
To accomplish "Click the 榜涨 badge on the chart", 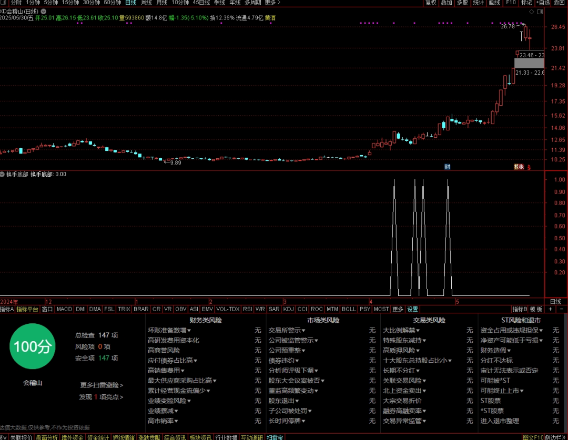I will tap(519, 167).
